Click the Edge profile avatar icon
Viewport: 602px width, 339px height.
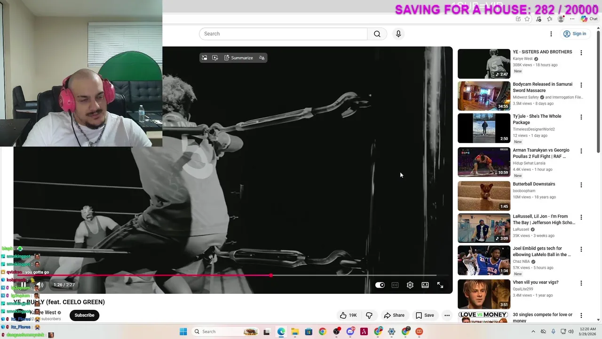click(x=561, y=19)
